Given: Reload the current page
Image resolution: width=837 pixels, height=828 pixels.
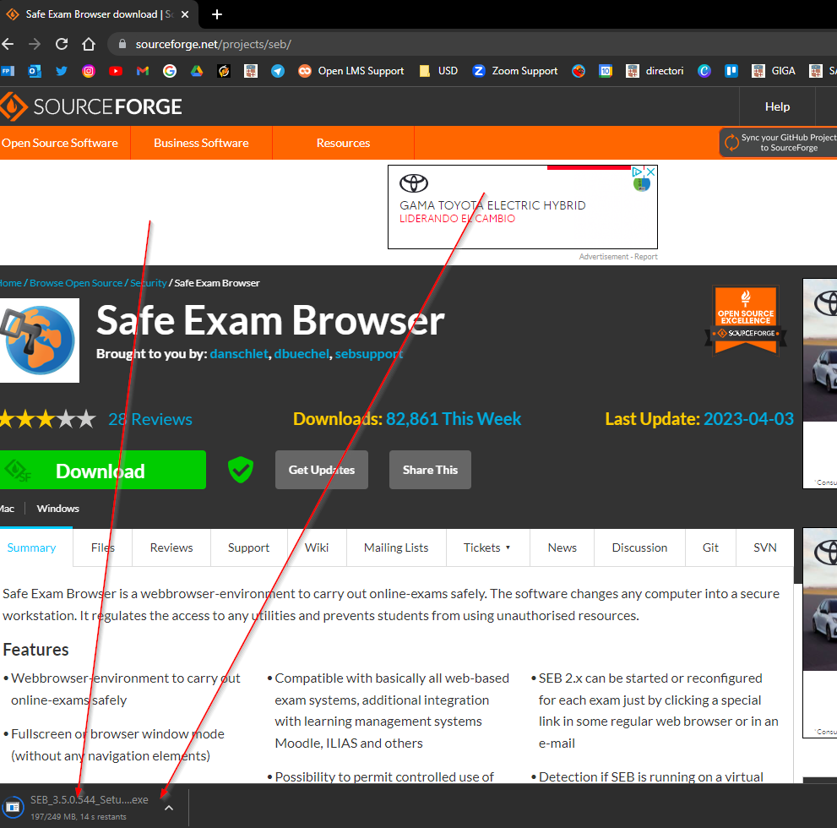Looking at the screenshot, I should [61, 44].
